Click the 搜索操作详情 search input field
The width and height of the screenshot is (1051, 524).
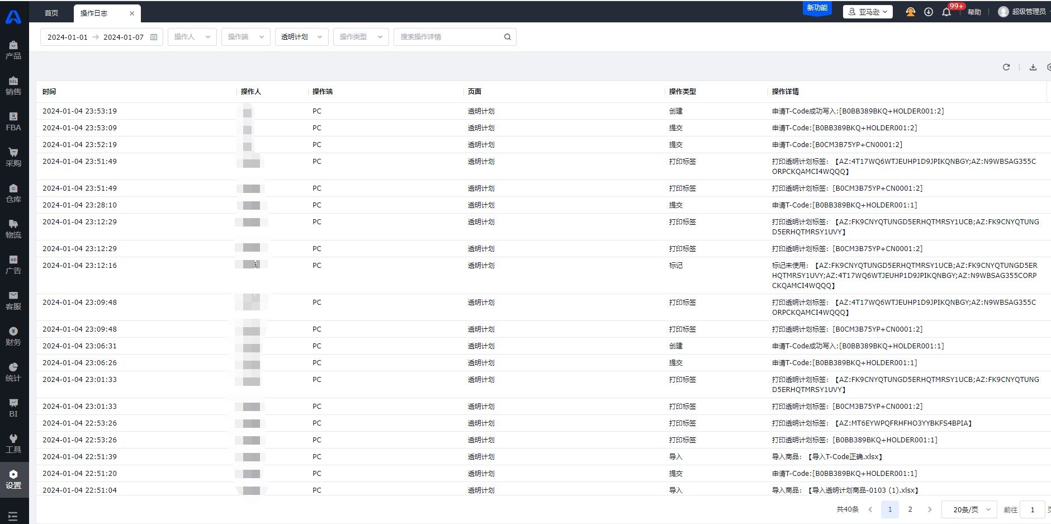coord(450,37)
